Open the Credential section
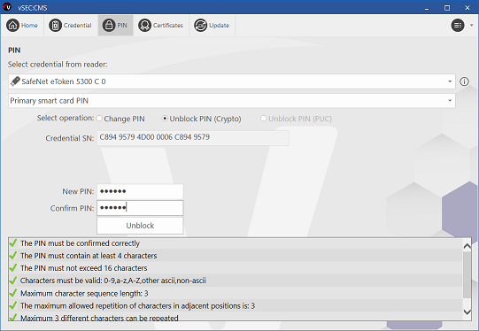The image size is (479, 331). coord(71,26)
